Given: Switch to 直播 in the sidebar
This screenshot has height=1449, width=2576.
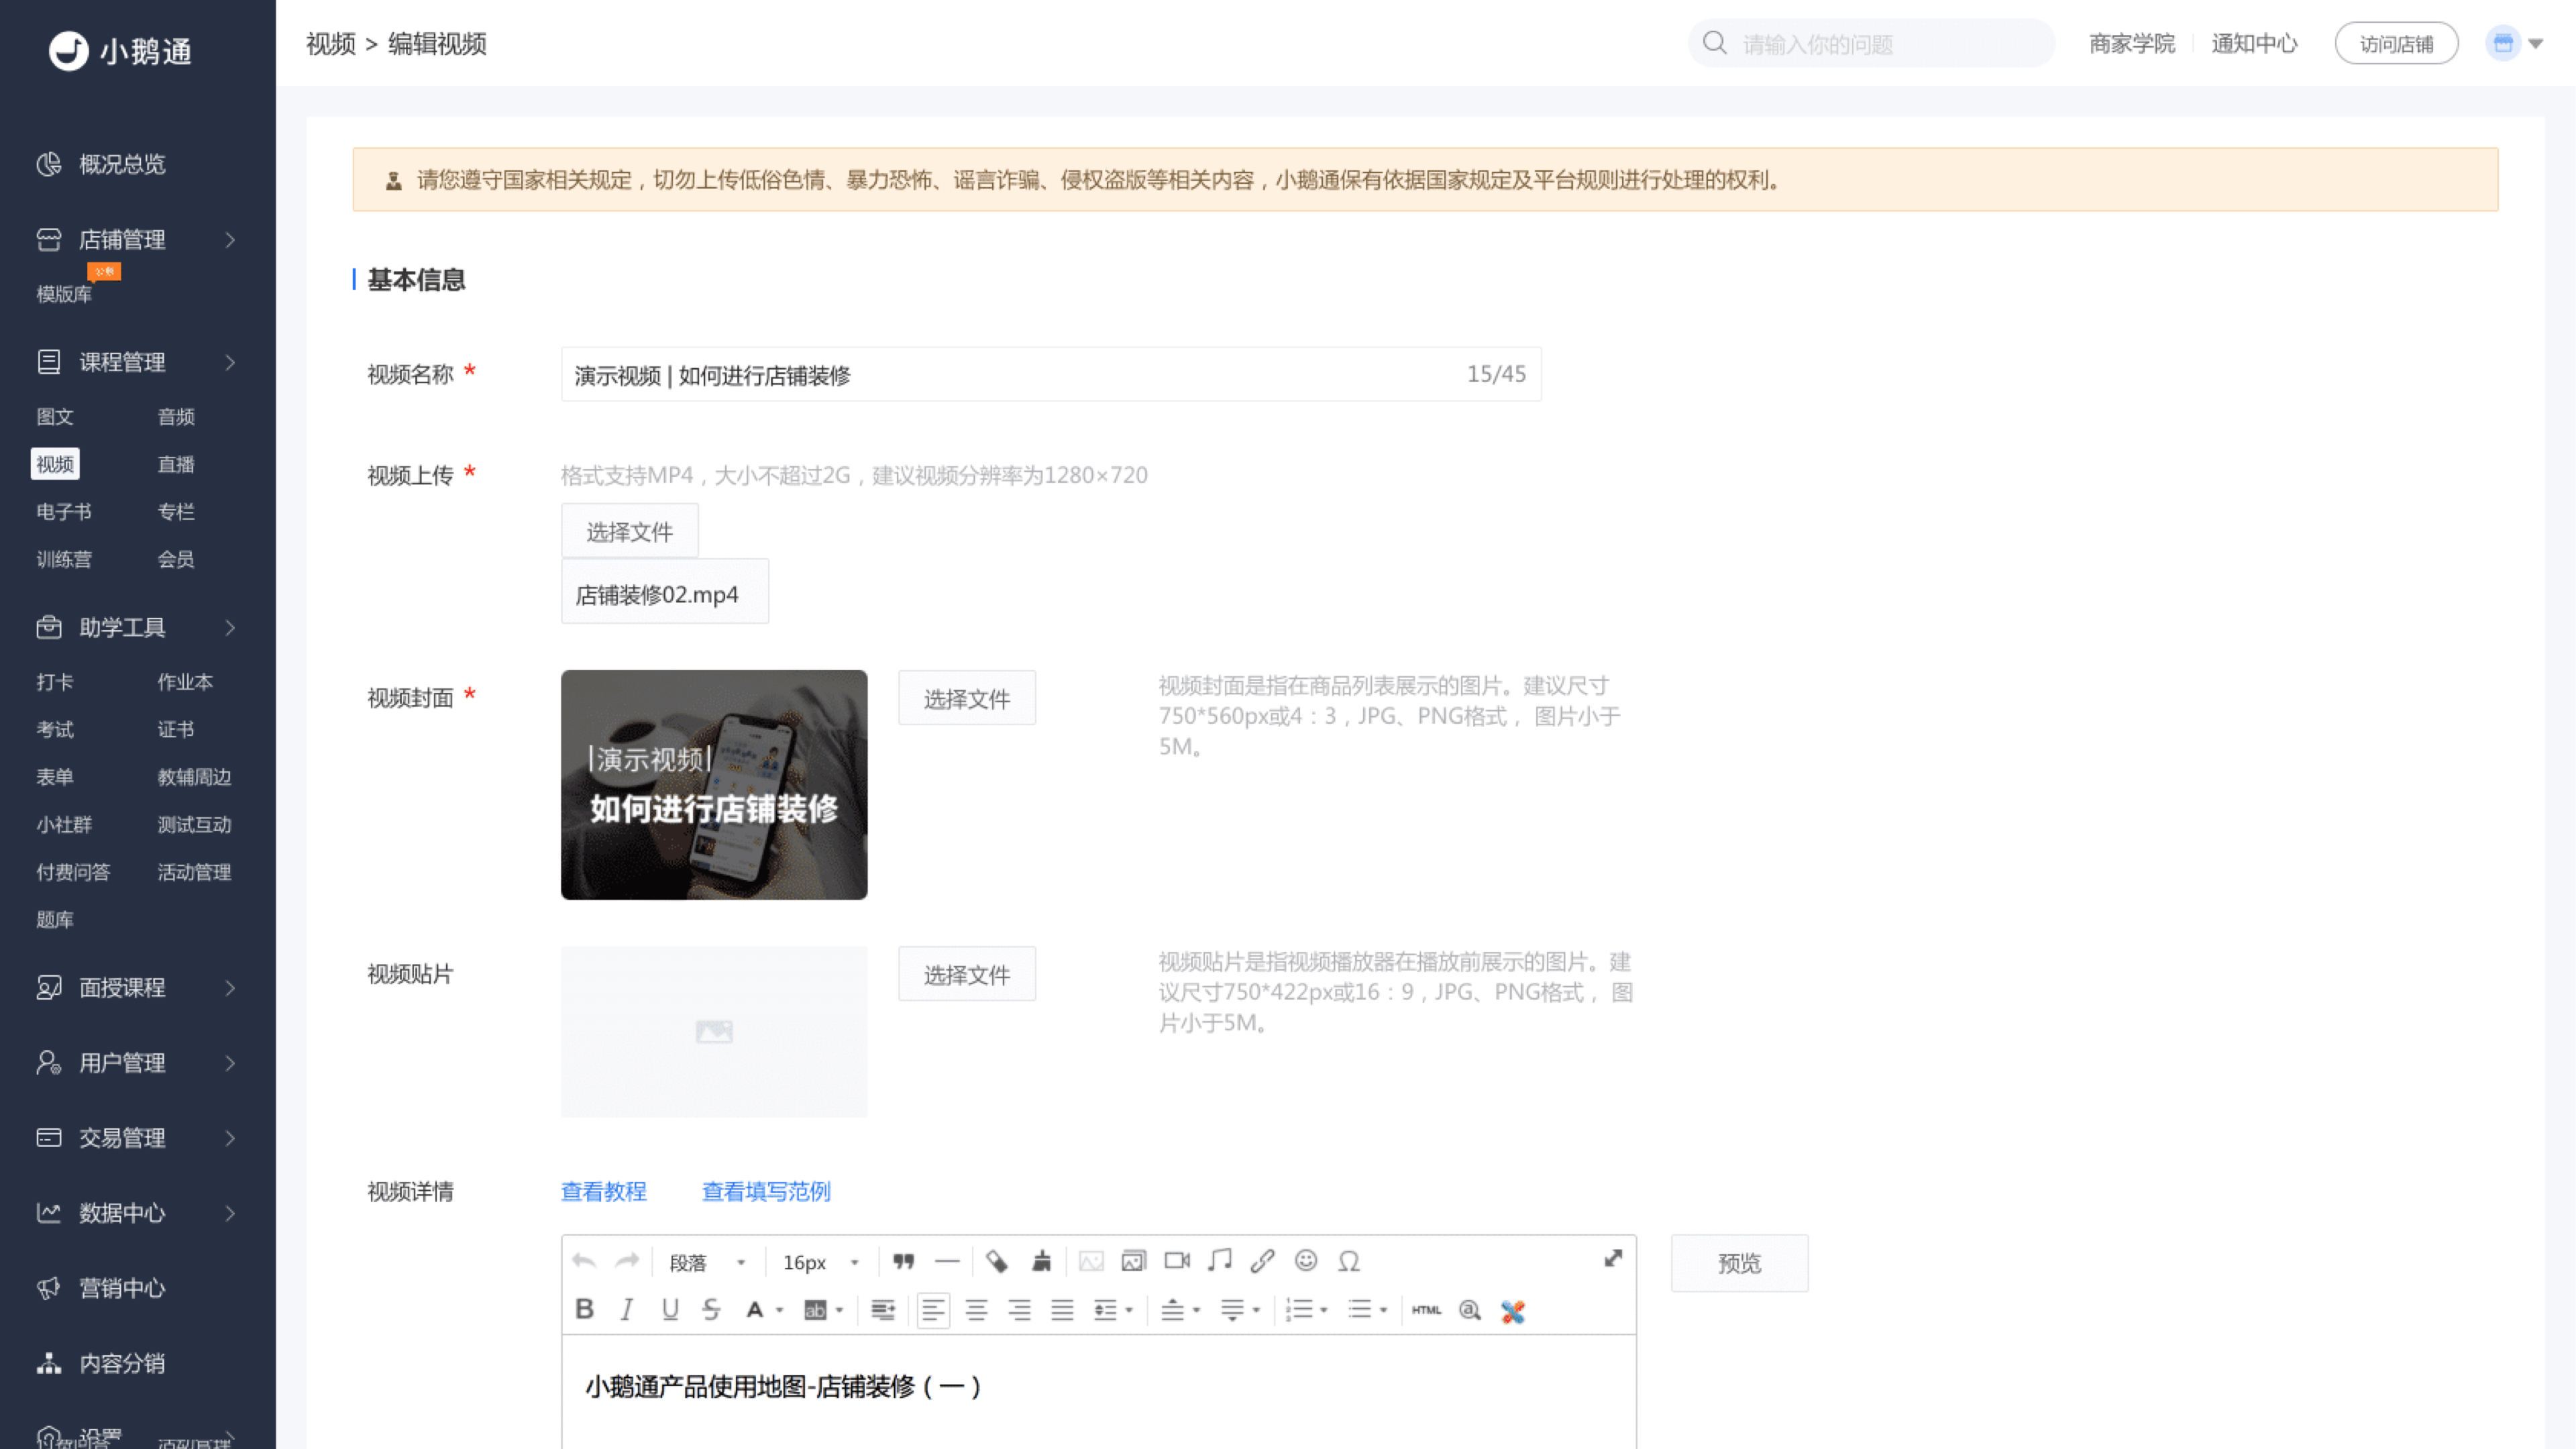Looking at the screenshot, I should 176,464.
